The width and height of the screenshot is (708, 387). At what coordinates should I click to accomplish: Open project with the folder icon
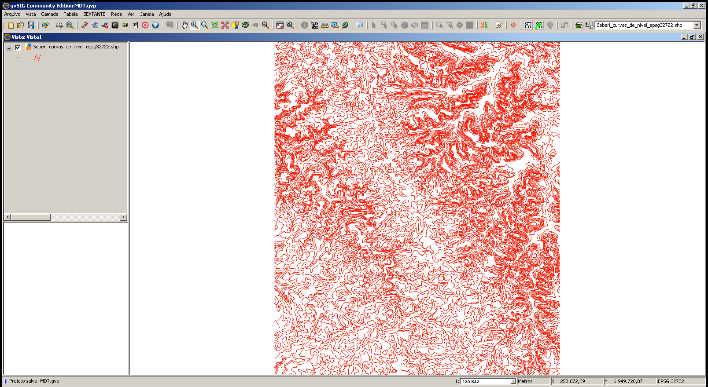click(x=20, y=25)
